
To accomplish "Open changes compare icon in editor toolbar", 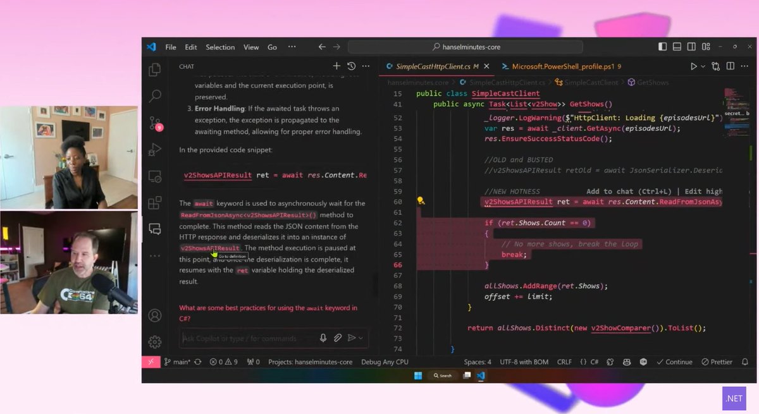I will pos(716,66).
